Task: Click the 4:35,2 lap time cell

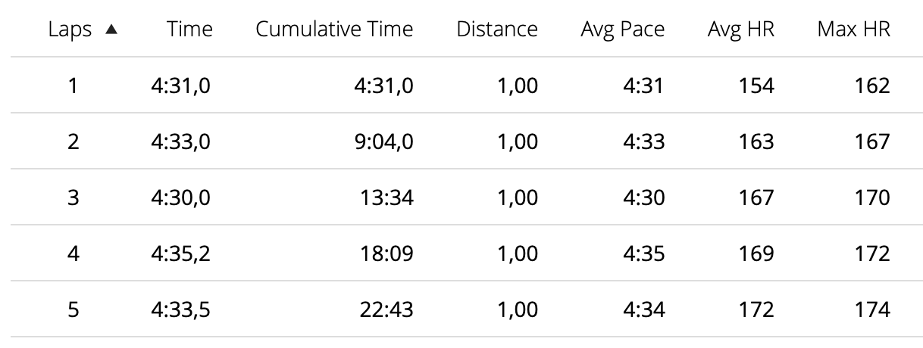Action: click(180, 254)
